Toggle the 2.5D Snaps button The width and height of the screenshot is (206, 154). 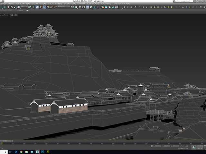pyautogui.click(x=41, y=7)
